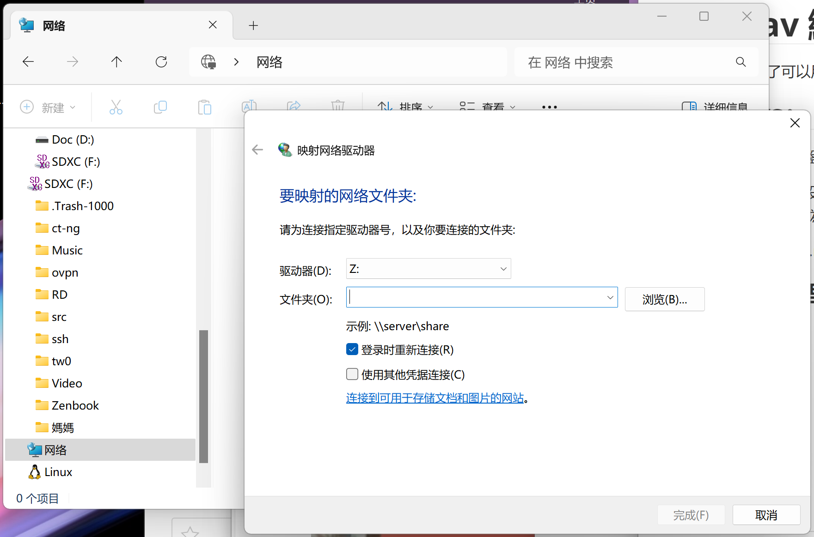Go back in Map Network Drive dialog
This screenshot has height=537, width=814.
click(x=257, y=150)
